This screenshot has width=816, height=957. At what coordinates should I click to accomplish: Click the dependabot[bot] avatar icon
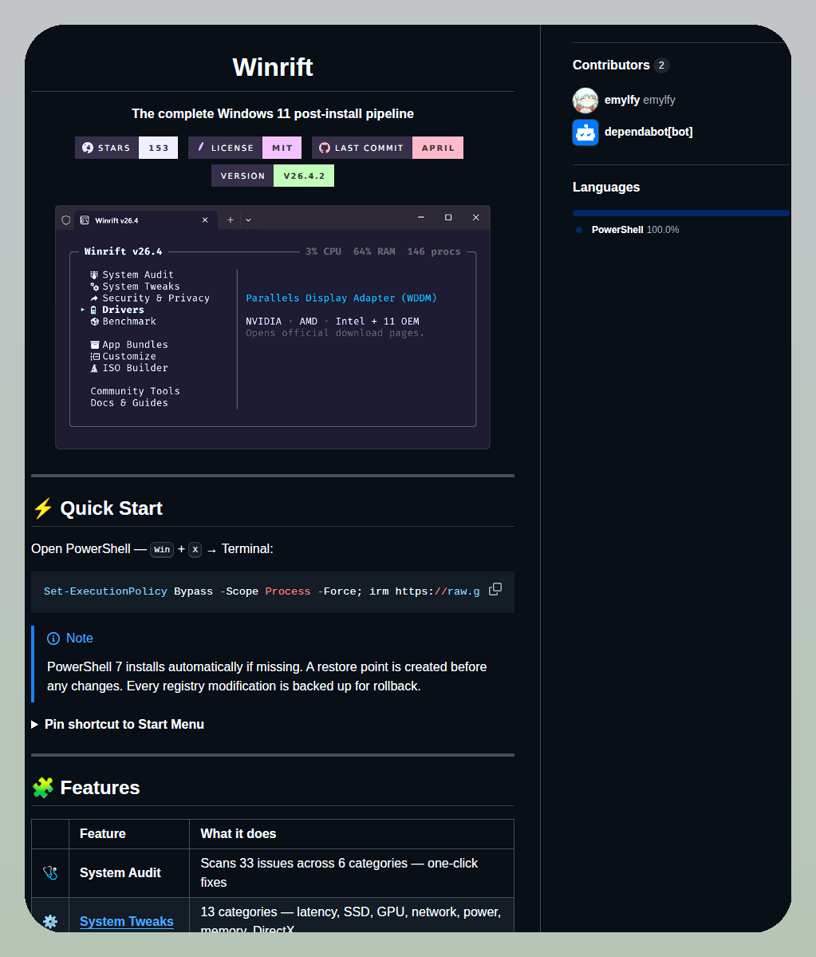[585, 132]
